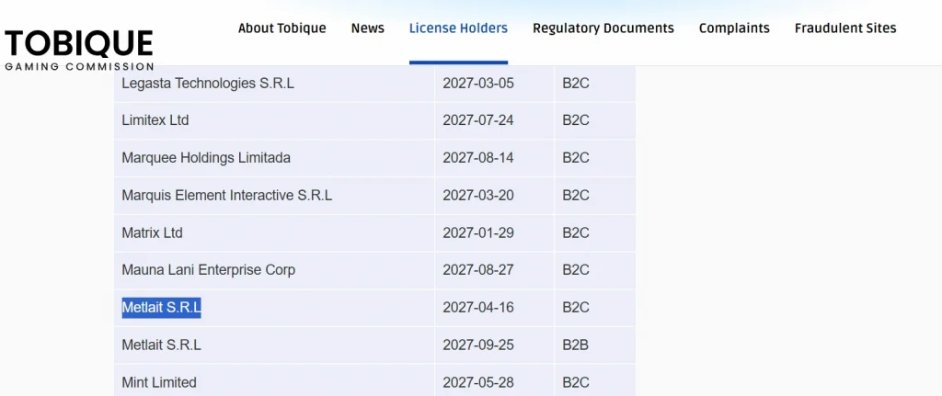This screenshot has height=396, width=942.
Task: Click the Tobique Gaming Commission logo
Action: [x=79, y=51]
